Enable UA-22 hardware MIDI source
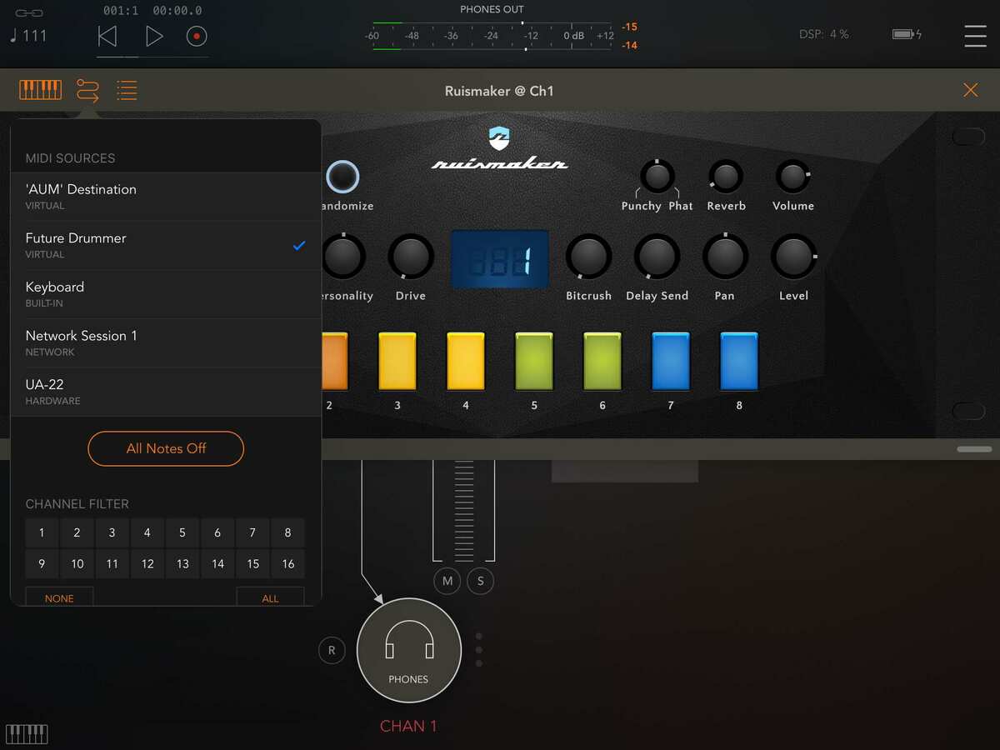 166,392
